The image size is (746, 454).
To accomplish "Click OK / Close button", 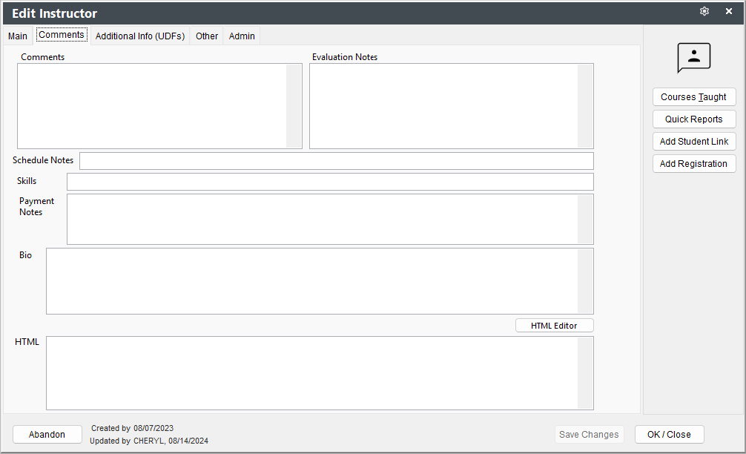I will tap(669, 435).
